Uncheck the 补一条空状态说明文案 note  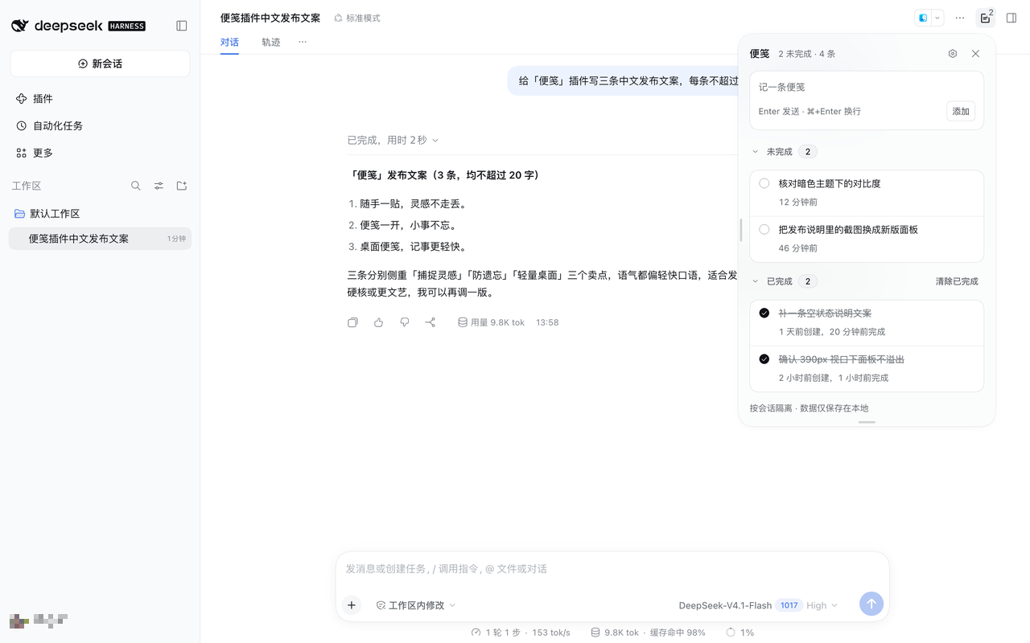pos(764,313)
